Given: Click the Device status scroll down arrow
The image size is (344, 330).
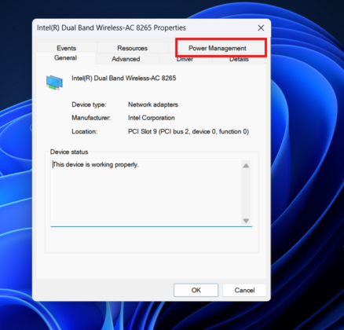Looking at the screenshot, I should [x=246, y=221].
